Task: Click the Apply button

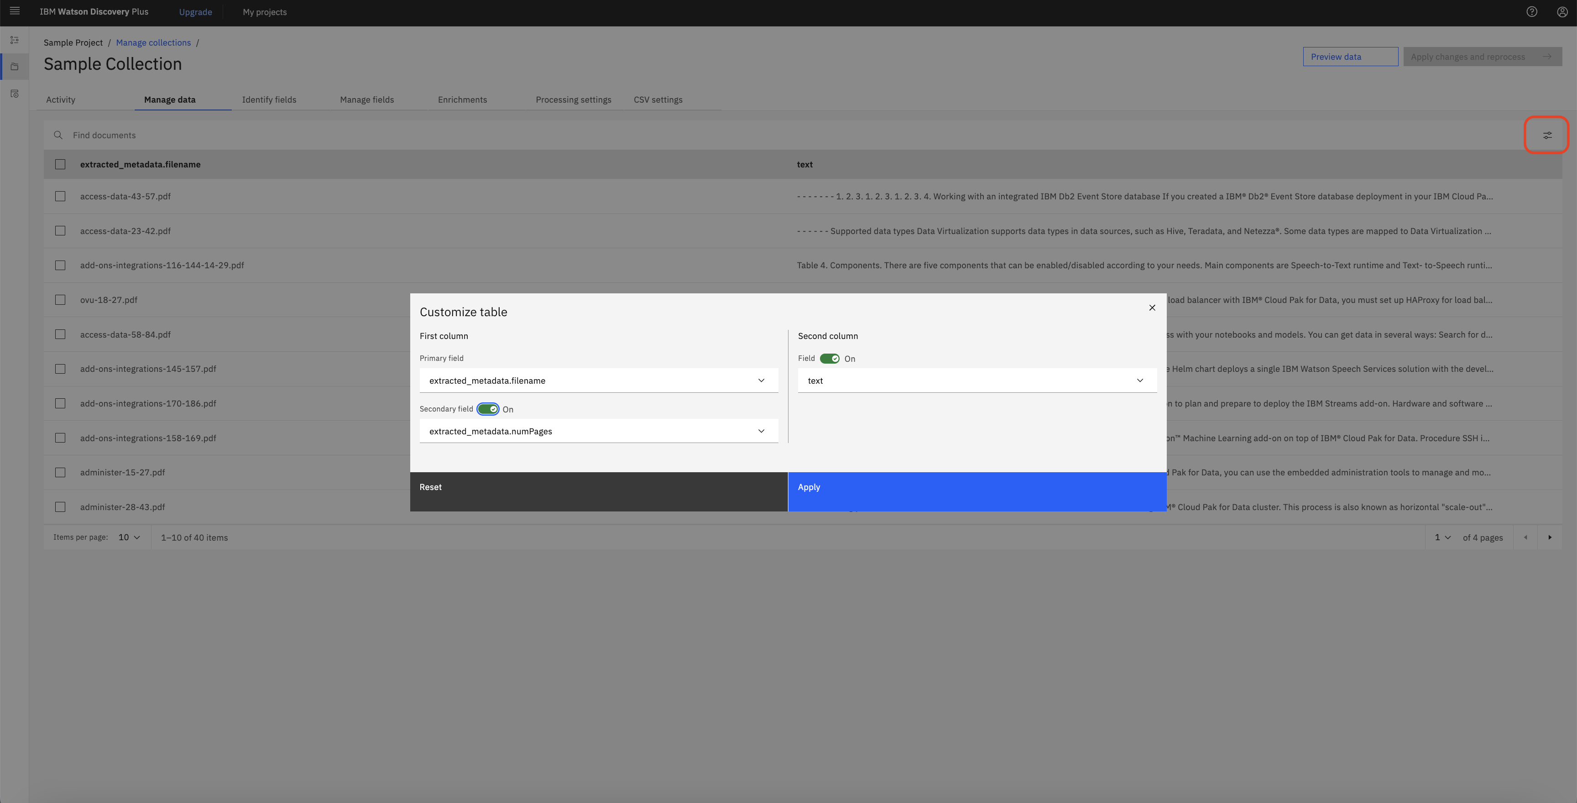Action: pos(977,491)
